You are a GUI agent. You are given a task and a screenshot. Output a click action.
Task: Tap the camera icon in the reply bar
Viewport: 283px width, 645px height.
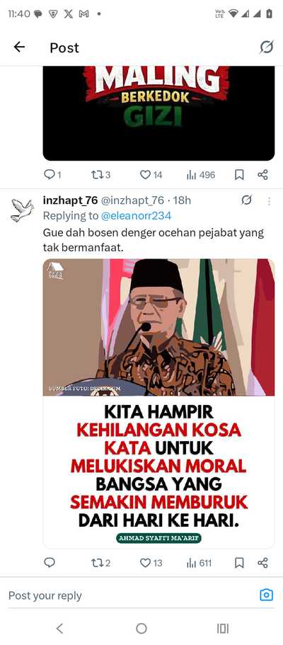266,595
